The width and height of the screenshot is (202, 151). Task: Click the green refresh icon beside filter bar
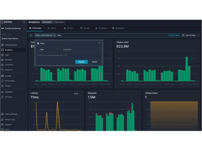click(x=31, y=35)
